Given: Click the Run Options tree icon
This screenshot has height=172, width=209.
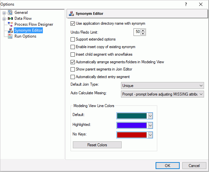Looking at the screenshot, I should (10, 36).
